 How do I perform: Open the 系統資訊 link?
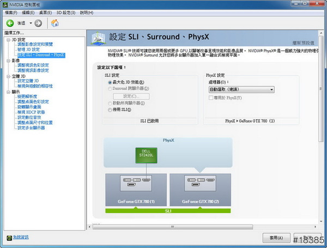tap(21, 237)
